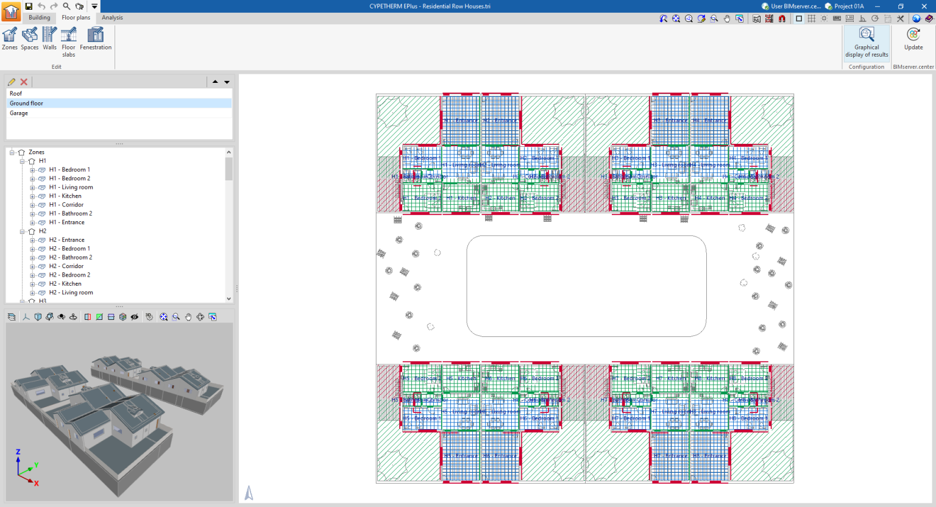Open the 3D settings gear icon
The image size is (936, 507).
[x=149, y=317]
